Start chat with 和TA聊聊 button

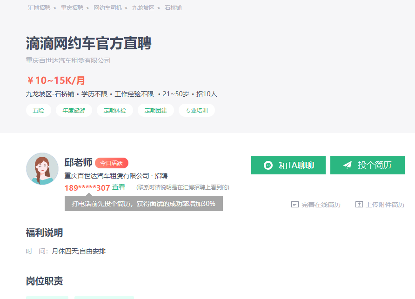click(288, 165)
